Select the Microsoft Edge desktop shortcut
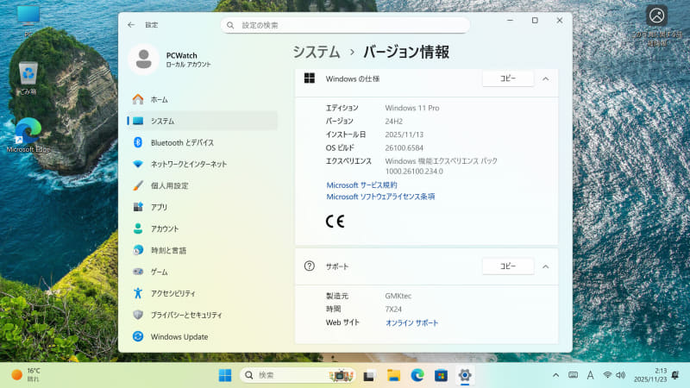The image size is (690, 388). click(28, 135)
